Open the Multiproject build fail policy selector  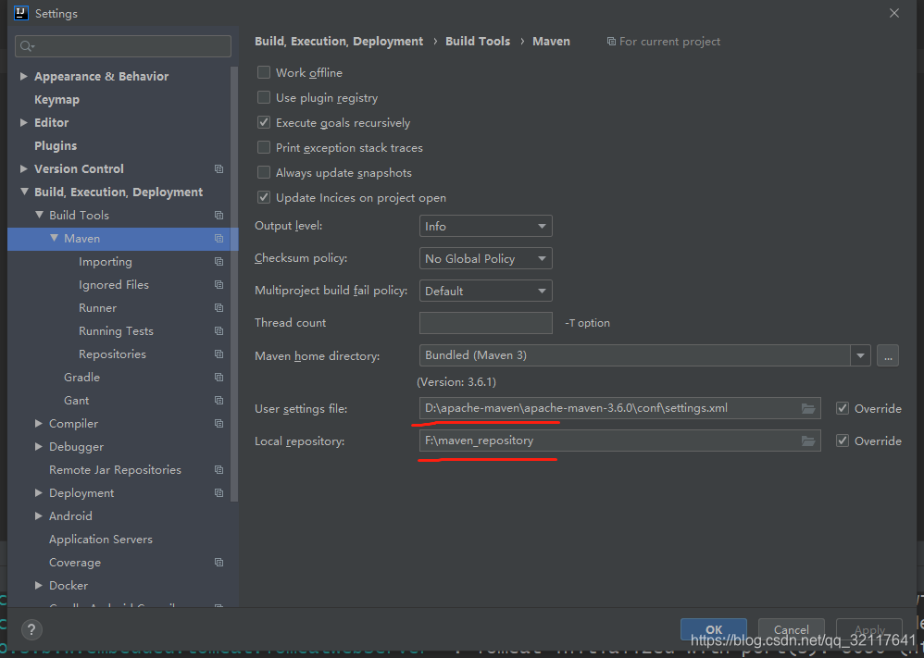coord(485,290)
